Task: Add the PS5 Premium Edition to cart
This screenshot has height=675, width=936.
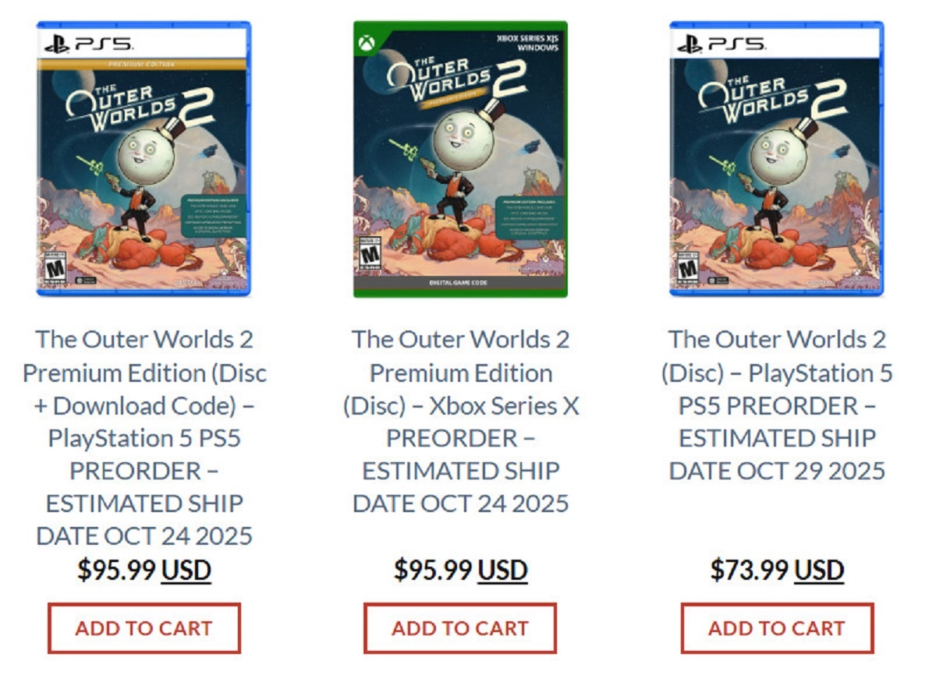Action: 144,627
